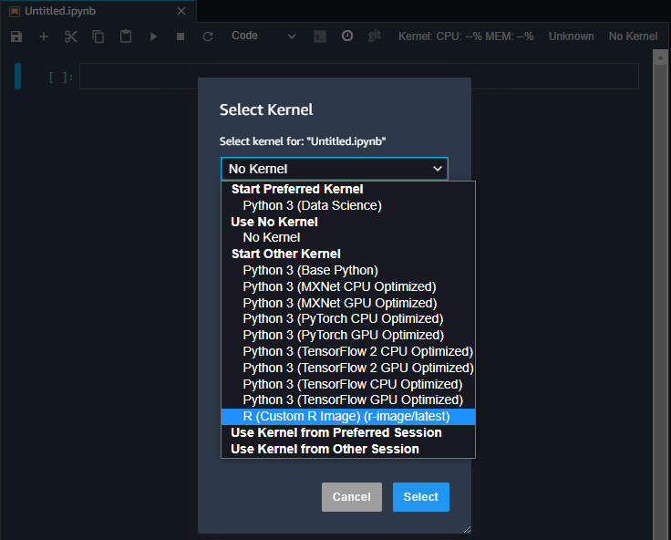
Task: Open the Code cell type dropdown
Action: click(x=263, y=36)
